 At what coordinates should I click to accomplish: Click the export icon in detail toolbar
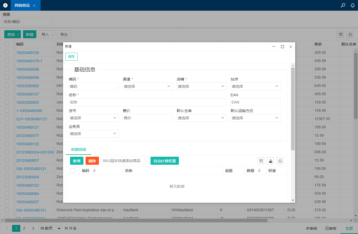pos(270,161)
